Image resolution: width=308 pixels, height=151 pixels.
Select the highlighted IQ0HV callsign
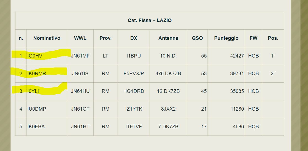tap(35, 56)
